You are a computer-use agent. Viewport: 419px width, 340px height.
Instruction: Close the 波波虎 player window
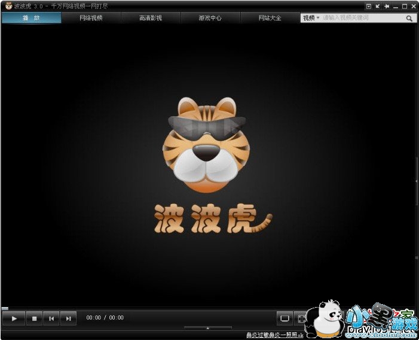coord(414,6)
